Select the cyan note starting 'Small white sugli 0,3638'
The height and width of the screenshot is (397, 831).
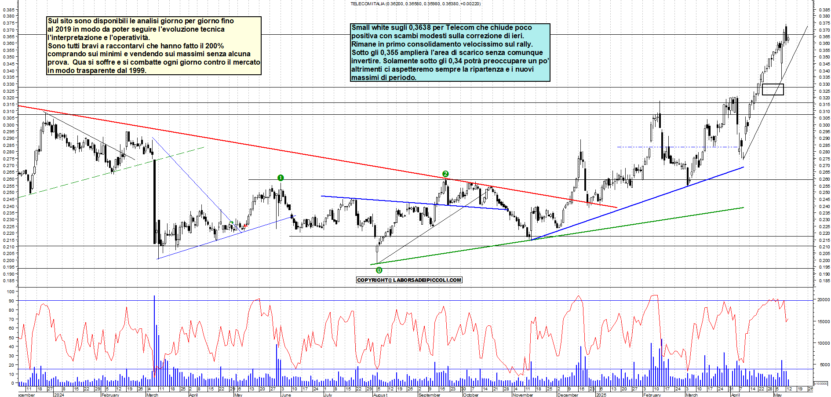coord(450,52)
